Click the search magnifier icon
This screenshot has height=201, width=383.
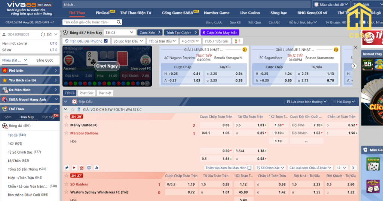pyautogui.click(x=119, y=22)
